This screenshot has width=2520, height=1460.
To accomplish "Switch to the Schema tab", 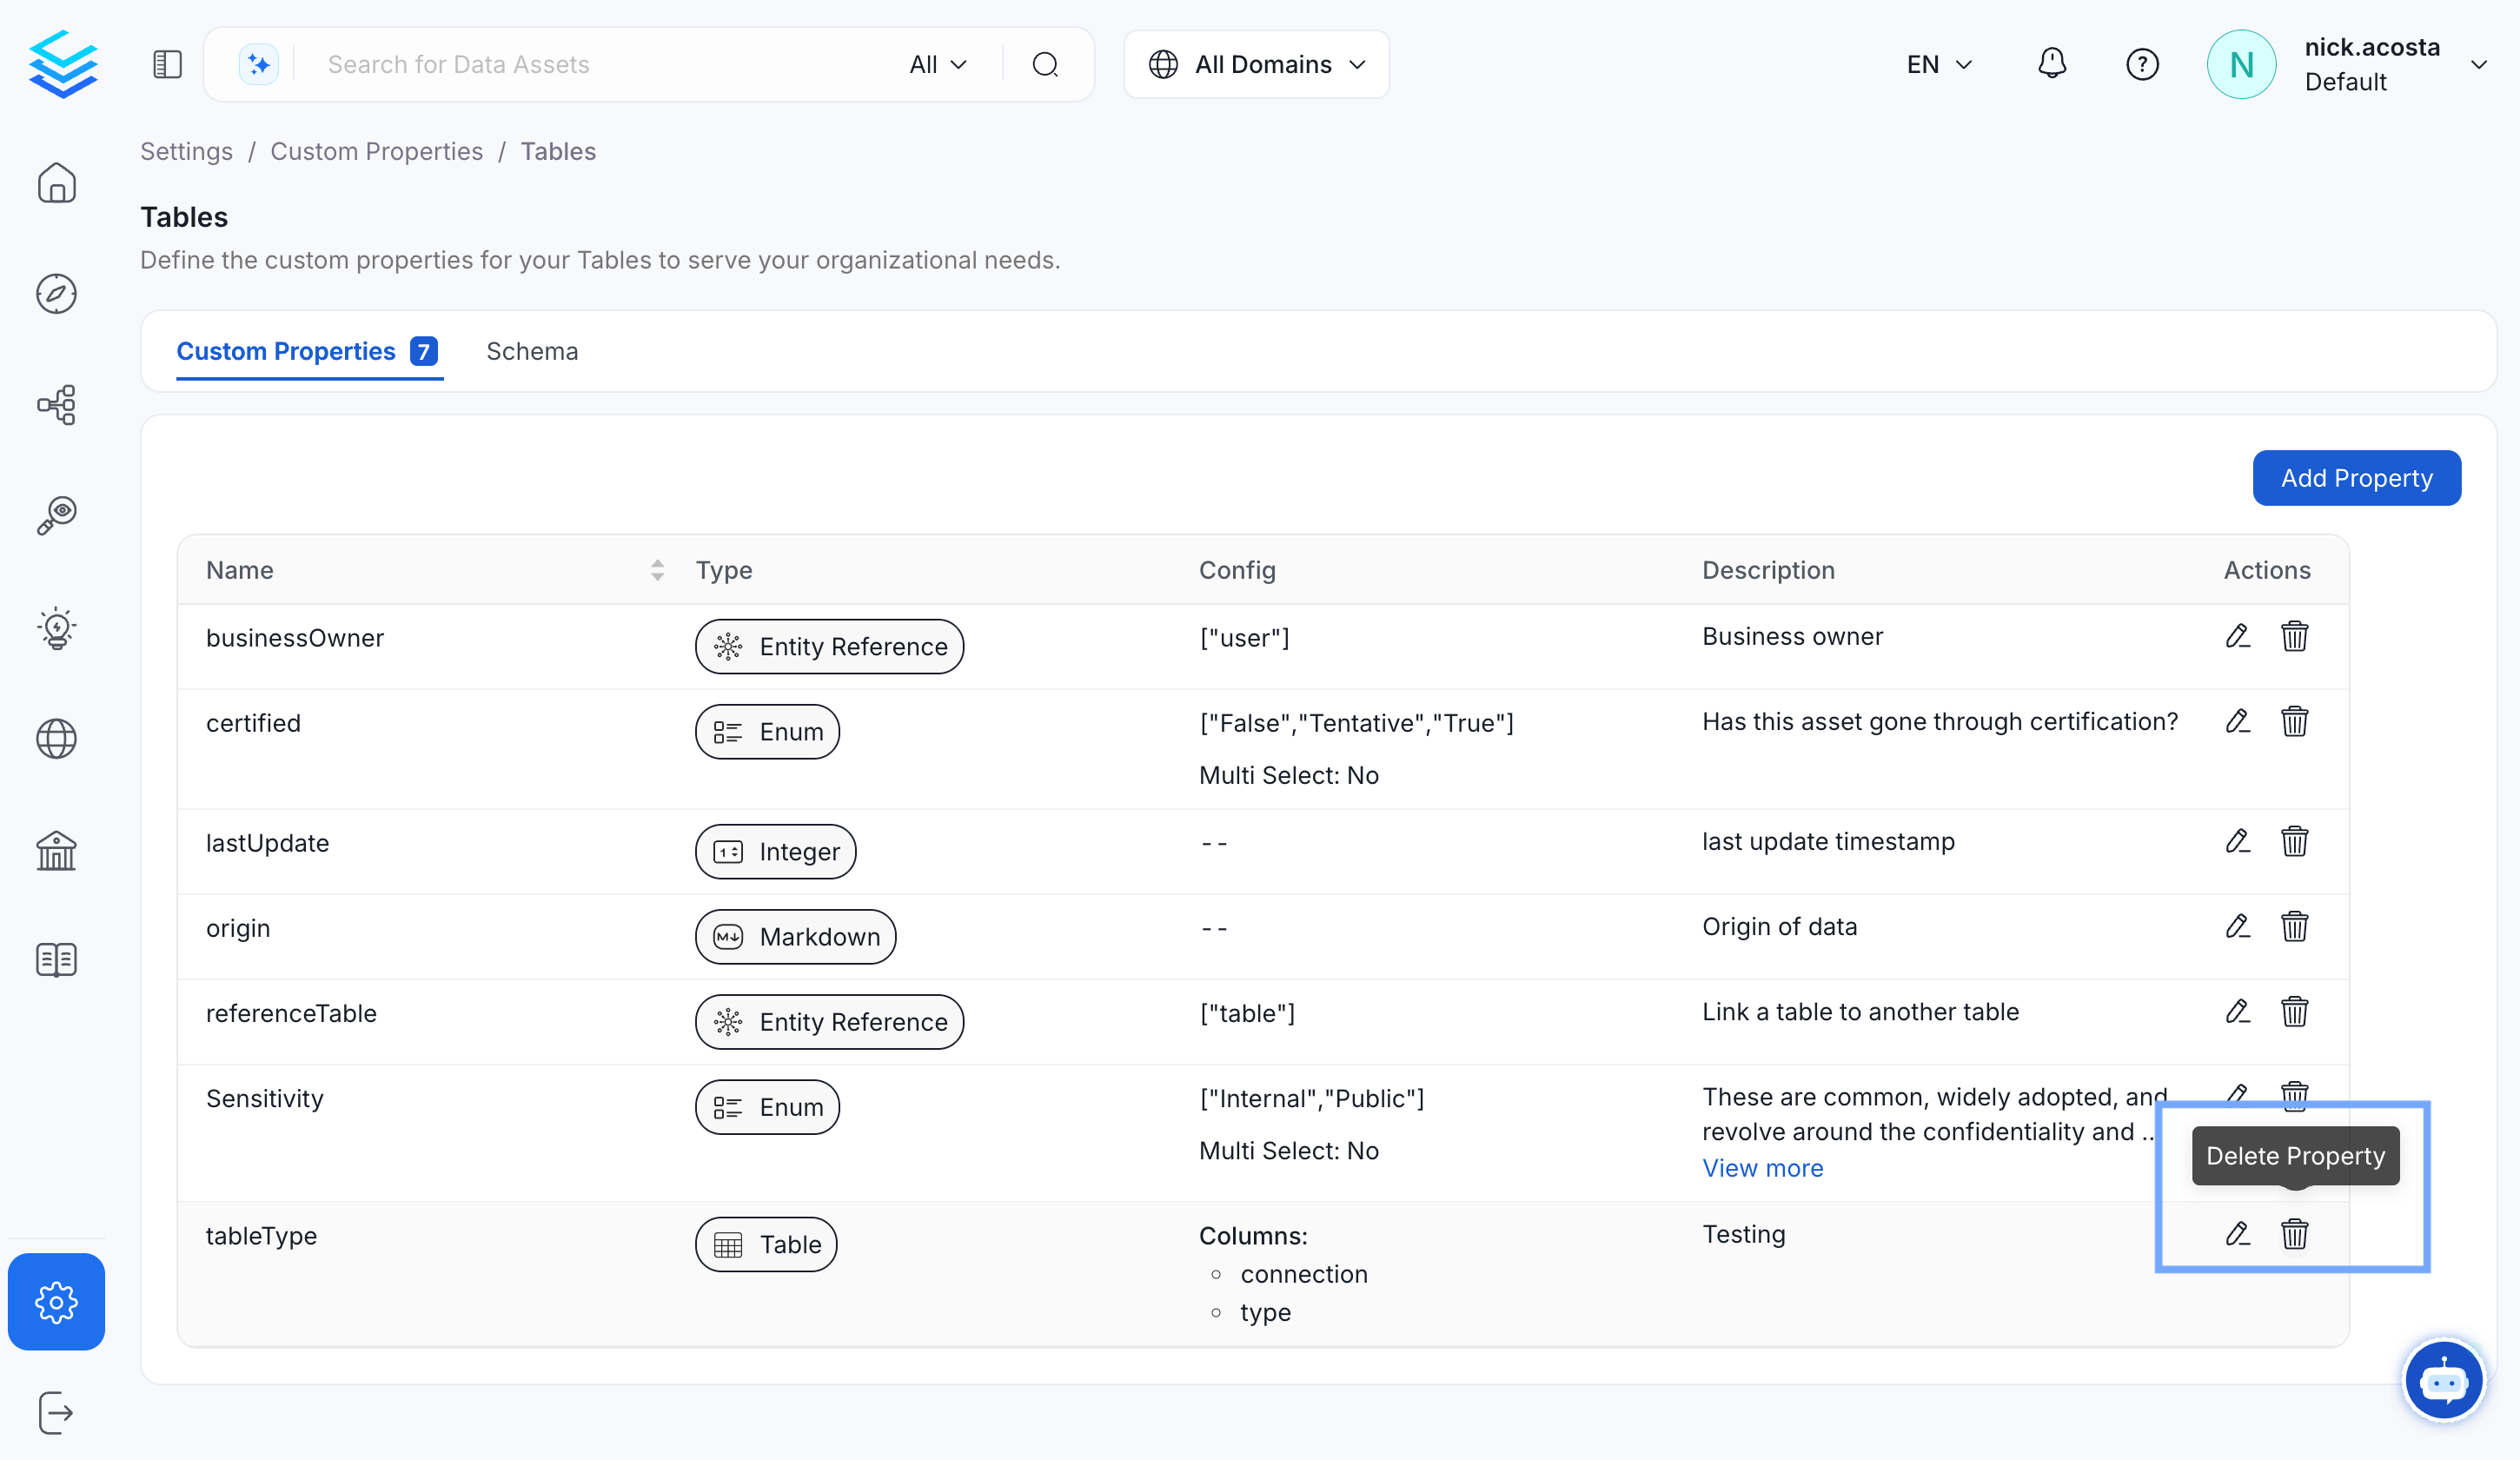I will 531,351.
